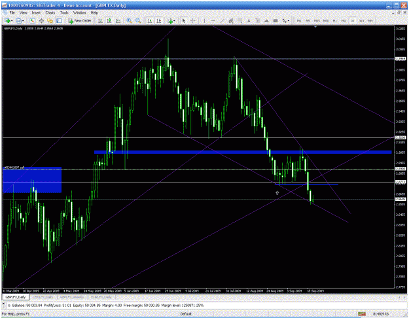Screen dimensions: 409x318
Task: Select the trendline drawing tool
Action: pos(222,20)
